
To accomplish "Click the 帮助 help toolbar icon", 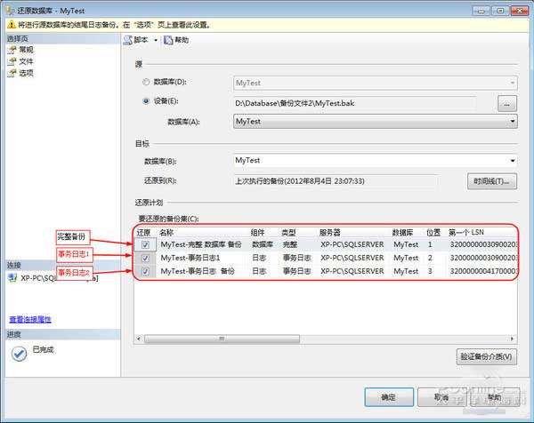I will [168, 40].
